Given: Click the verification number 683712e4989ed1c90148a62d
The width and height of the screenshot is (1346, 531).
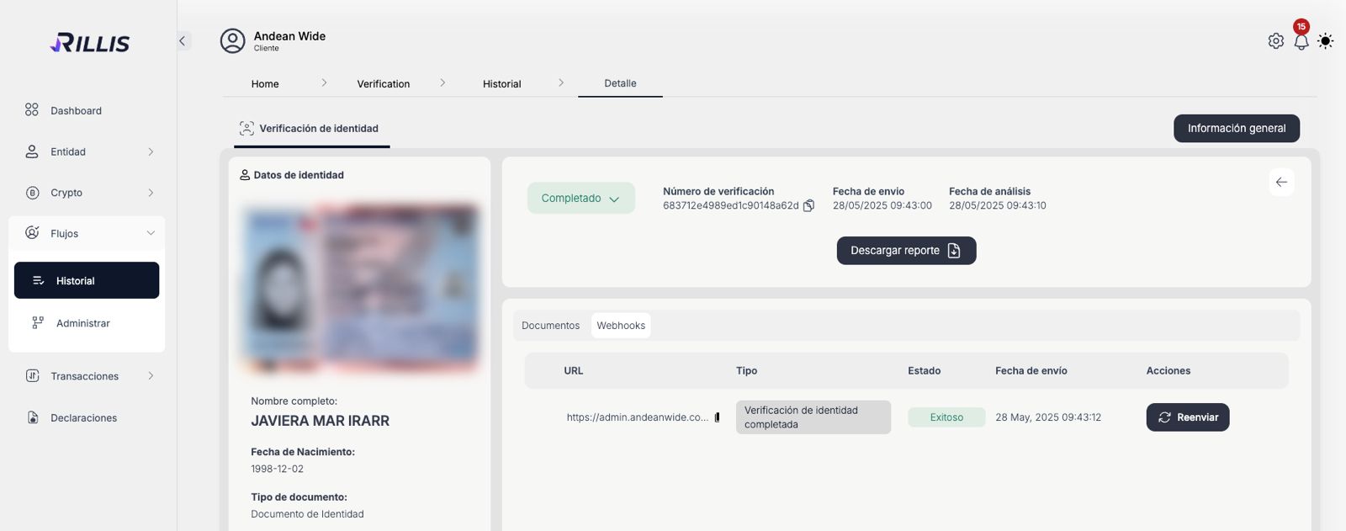Looking at the screenshot, I should click(731, 205).
